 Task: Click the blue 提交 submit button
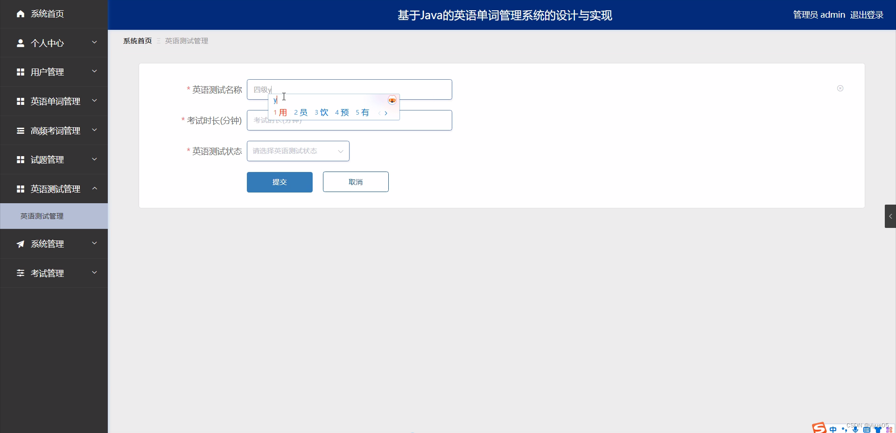[279, 182]
